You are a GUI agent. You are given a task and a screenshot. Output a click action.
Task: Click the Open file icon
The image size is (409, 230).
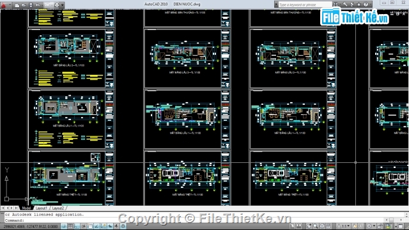[24, 5]
